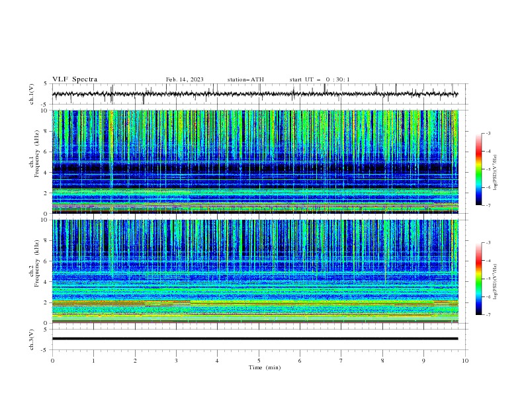Click the ch.1 spectrogram plot area
524x405 pixels.
point(255,161)
